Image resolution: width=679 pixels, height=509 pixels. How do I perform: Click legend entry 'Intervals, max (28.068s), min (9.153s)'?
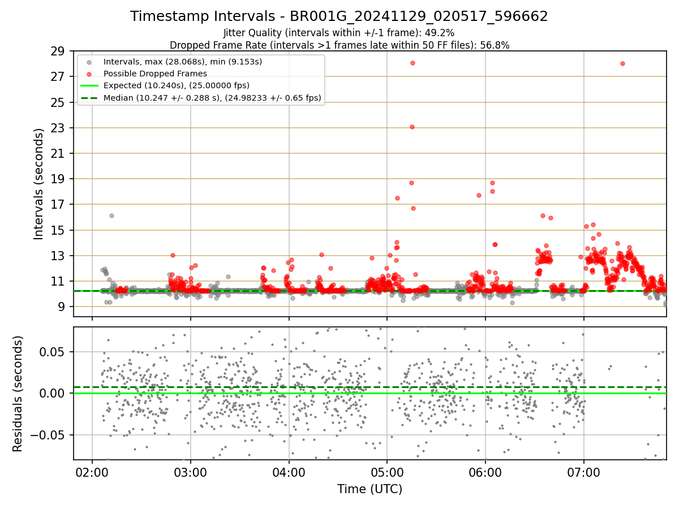click(x=183, y=61)
